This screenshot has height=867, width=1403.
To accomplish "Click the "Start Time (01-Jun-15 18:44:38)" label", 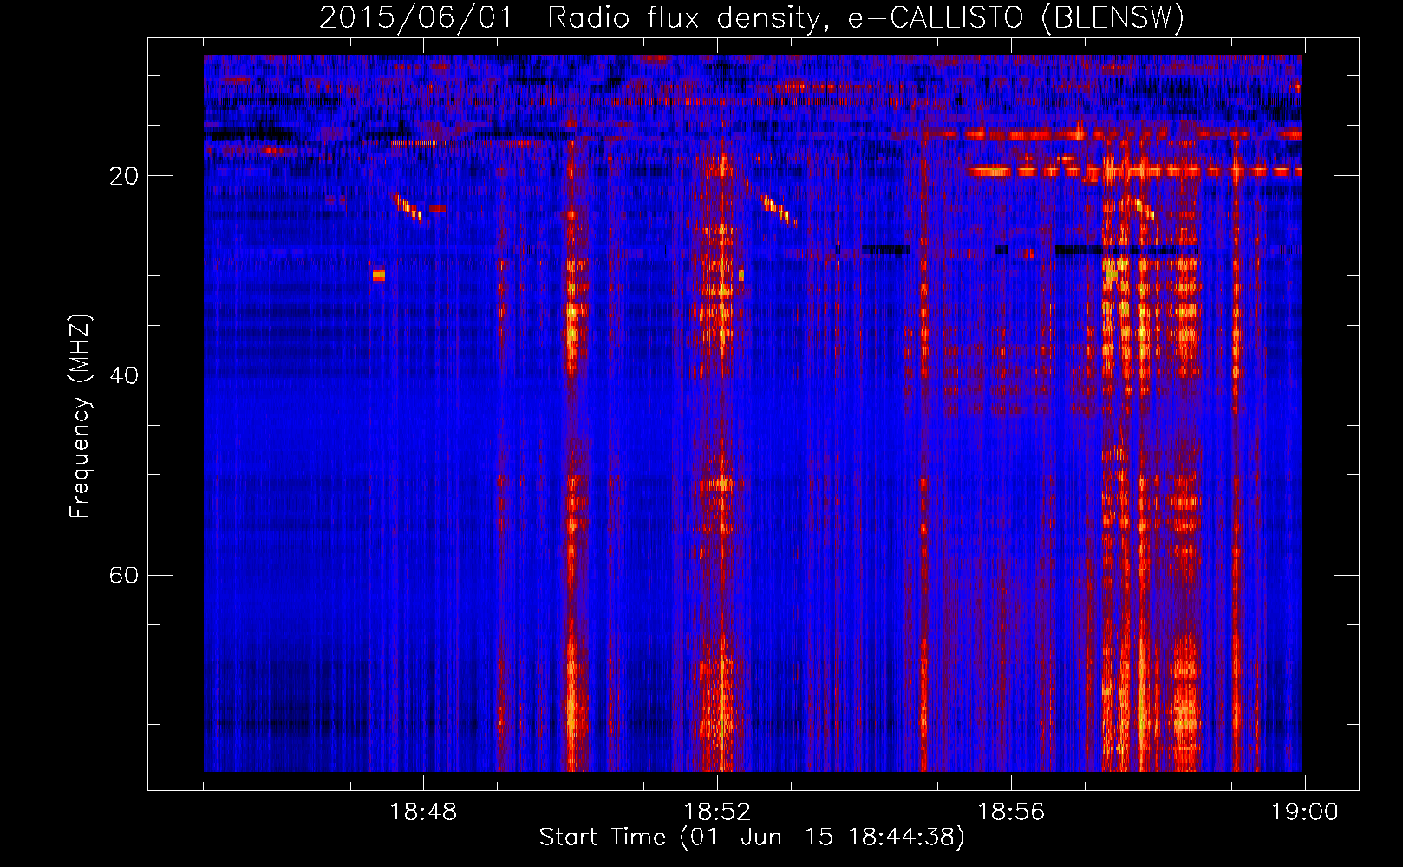I will coord(752,838).
